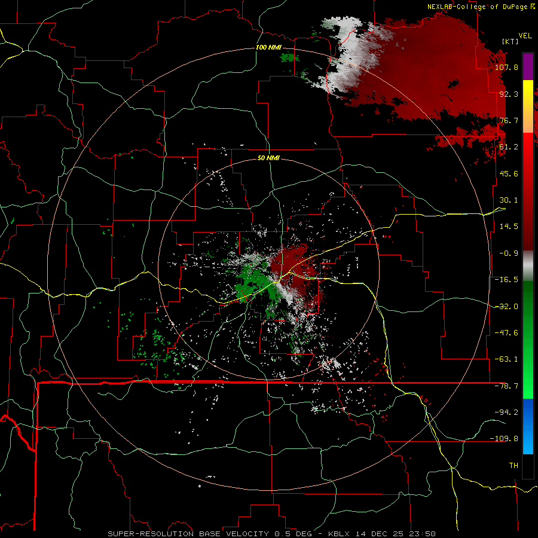Image resolution: width=538 pixels, height=538 pixels.
Task: Click the KBLX station identifier
Action: click(338, 534)
